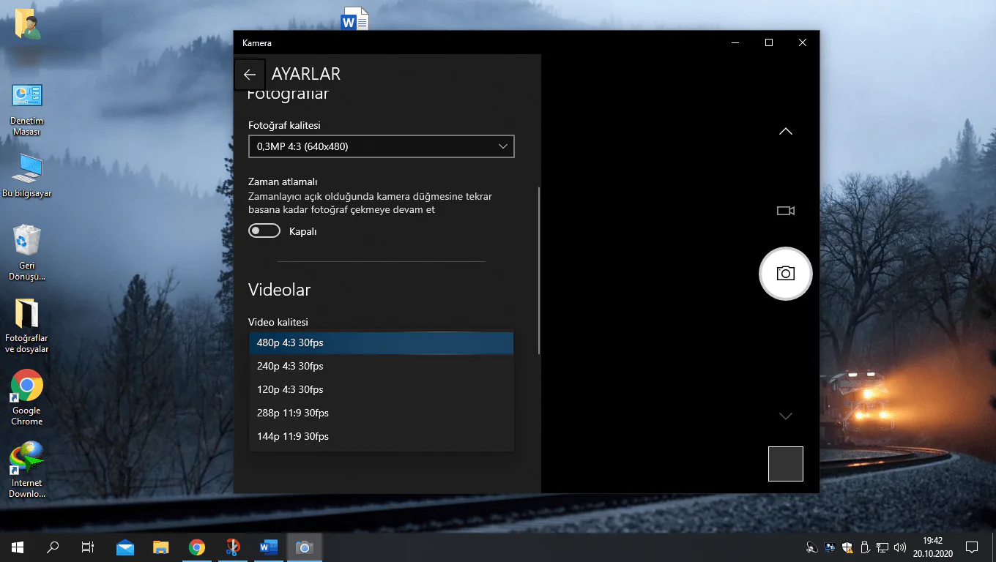Open the Fotoğraf kalitesi dropdown

point(381,146)
